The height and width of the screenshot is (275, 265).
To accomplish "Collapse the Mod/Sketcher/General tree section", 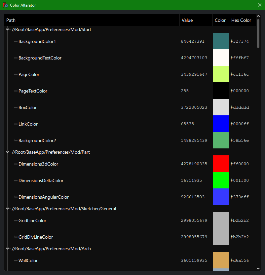I will (x=7, y=209).
